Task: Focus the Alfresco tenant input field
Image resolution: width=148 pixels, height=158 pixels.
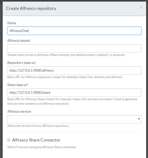Action: (74, 48)
